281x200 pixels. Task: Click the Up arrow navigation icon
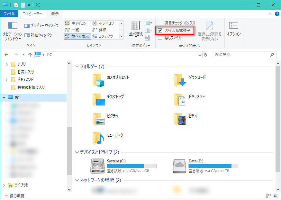click(x=30, y=55)
